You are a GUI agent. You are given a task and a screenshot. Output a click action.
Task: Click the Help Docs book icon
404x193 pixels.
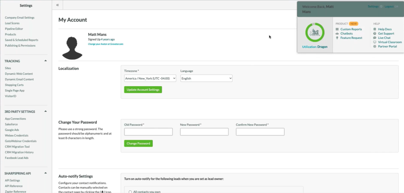375,29
